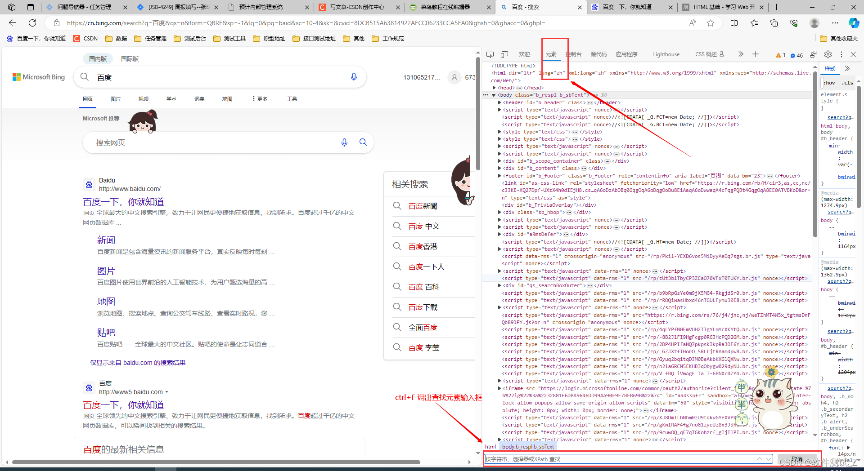Click the DevTools find input field
Screen dimensions: 864x471
[619, 459]
